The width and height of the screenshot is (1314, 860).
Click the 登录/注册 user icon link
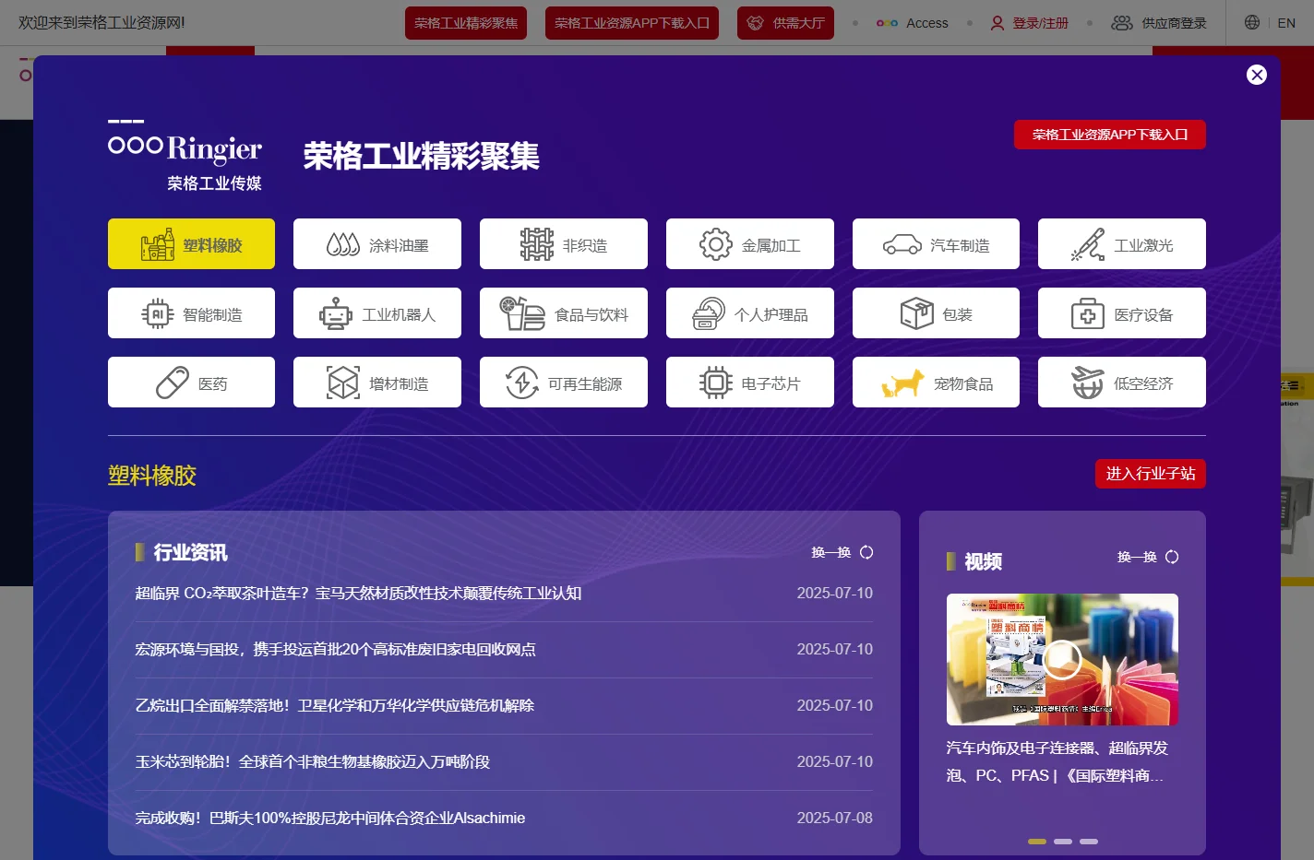point(1029,23)
